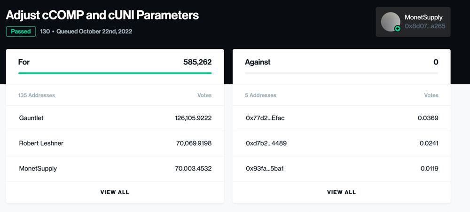Click the empty Against votes progress bar
Screen dimensions: 470x212
pyautogui.click(x=341, y=73)
